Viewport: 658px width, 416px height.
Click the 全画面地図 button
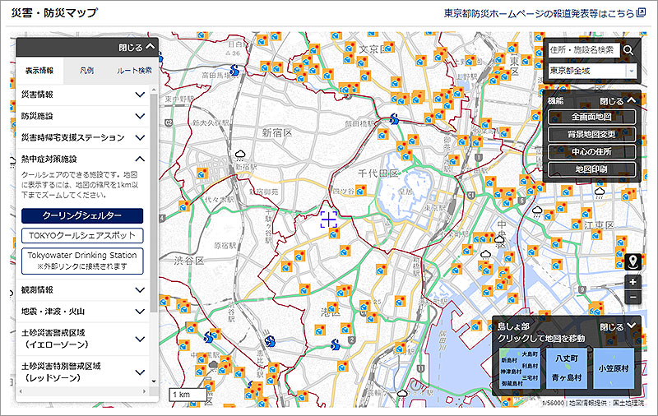[x=591, y=117]
